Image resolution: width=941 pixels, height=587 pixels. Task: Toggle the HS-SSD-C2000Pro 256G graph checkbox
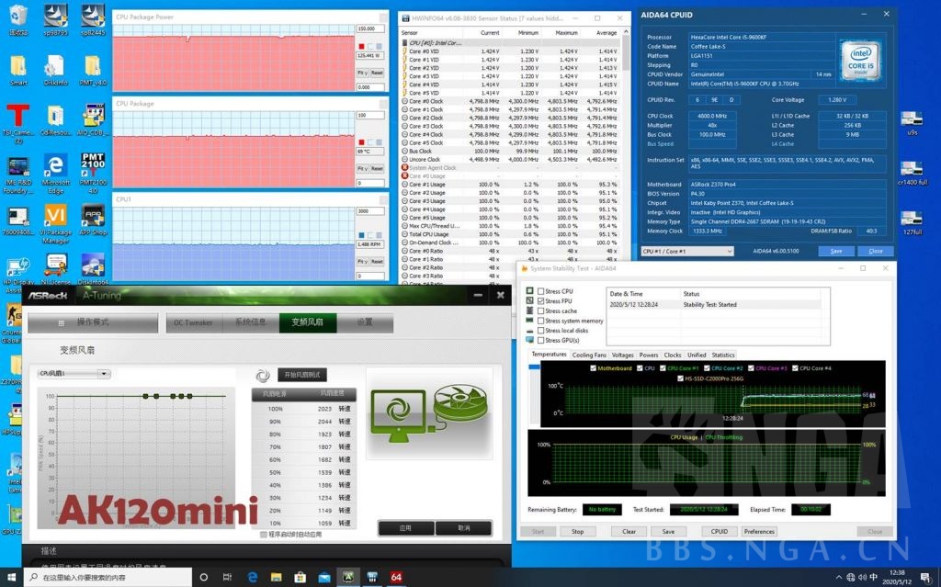point(680,378)
